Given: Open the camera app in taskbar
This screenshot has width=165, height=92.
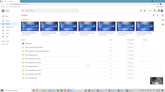Looking at the screenshot, I should pyautogui.click(x=58, y=90).
